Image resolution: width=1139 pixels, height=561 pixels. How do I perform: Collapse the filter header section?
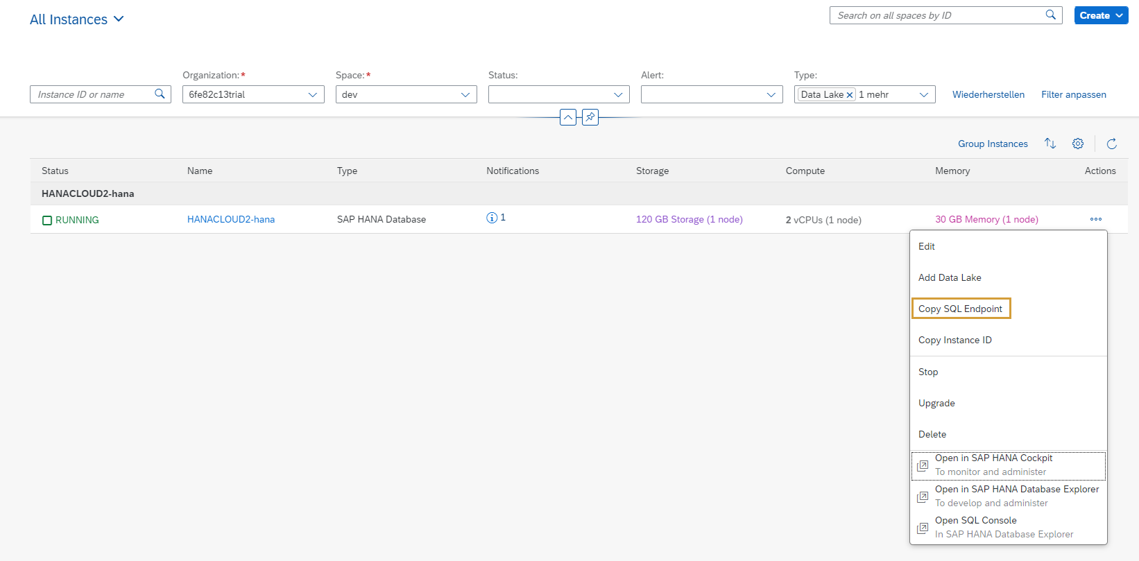pos(568,117)
